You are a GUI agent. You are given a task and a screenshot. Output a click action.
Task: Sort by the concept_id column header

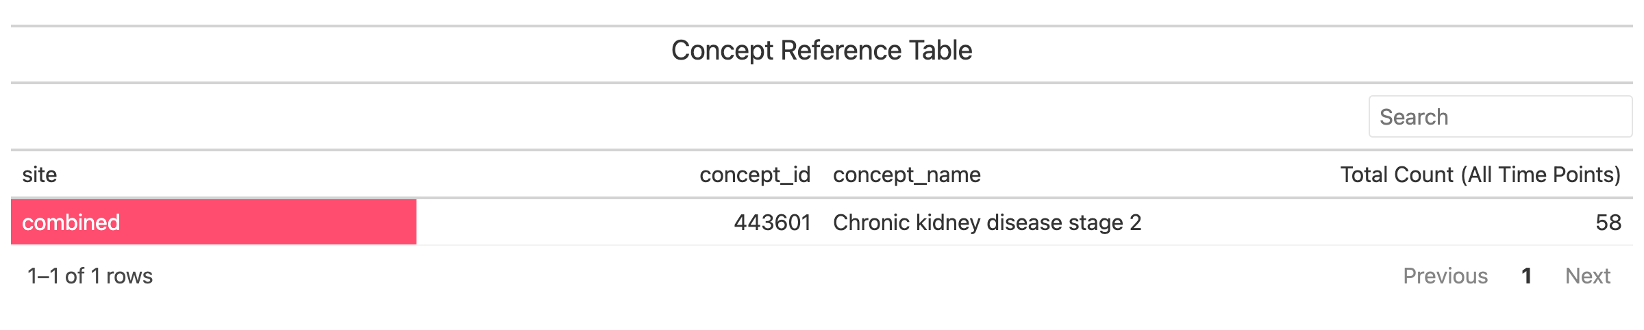coord(755,175)
